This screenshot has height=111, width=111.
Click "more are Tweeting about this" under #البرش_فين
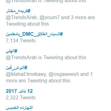point(38,80)
